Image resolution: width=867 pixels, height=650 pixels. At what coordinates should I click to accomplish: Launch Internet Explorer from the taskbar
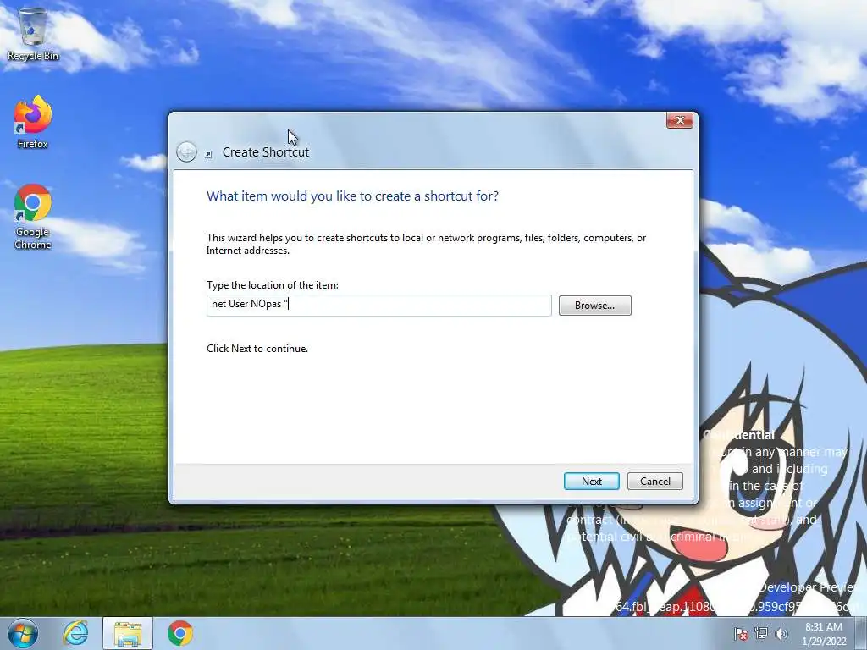tap(75, 633)
